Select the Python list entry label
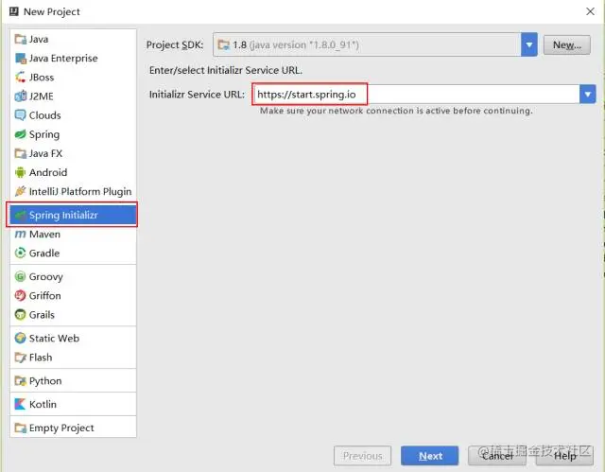 click(x=45, y=380)
